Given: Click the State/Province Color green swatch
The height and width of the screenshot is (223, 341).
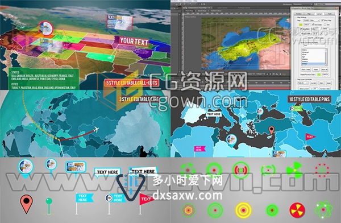Looking at the screenshot, I should tap(319, 75).
